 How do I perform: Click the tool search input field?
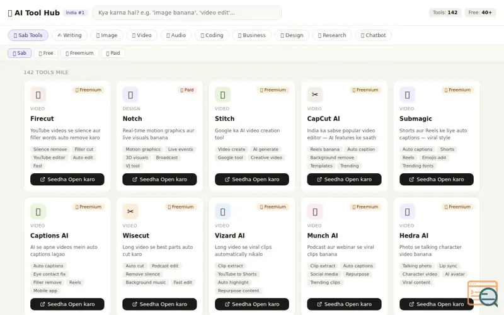[187, 13]
